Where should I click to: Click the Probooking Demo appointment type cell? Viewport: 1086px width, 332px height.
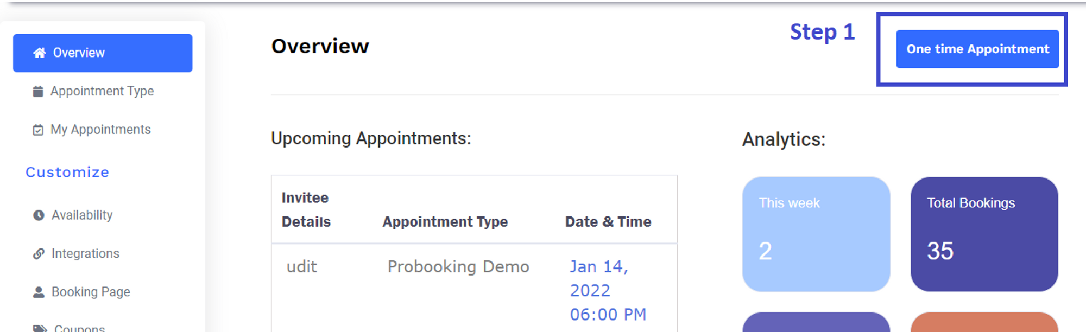[x=458, y=267]
